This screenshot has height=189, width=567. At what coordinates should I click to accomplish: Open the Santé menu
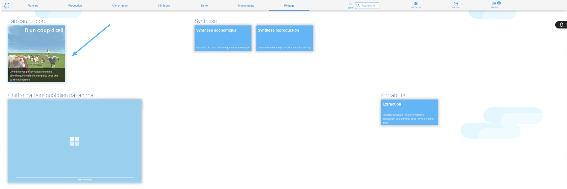tap(204, 6)
